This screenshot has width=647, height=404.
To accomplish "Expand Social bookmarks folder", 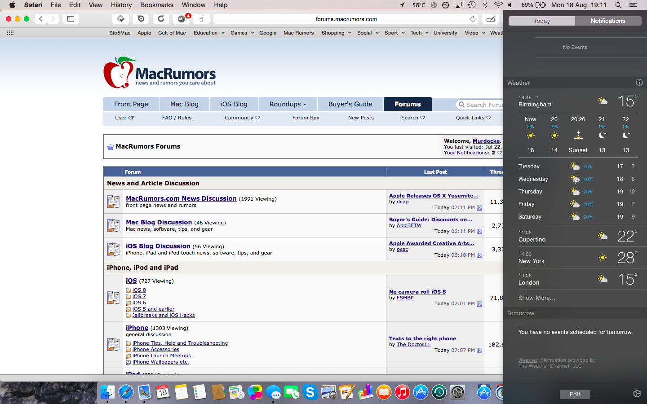I will click(368, 33).
